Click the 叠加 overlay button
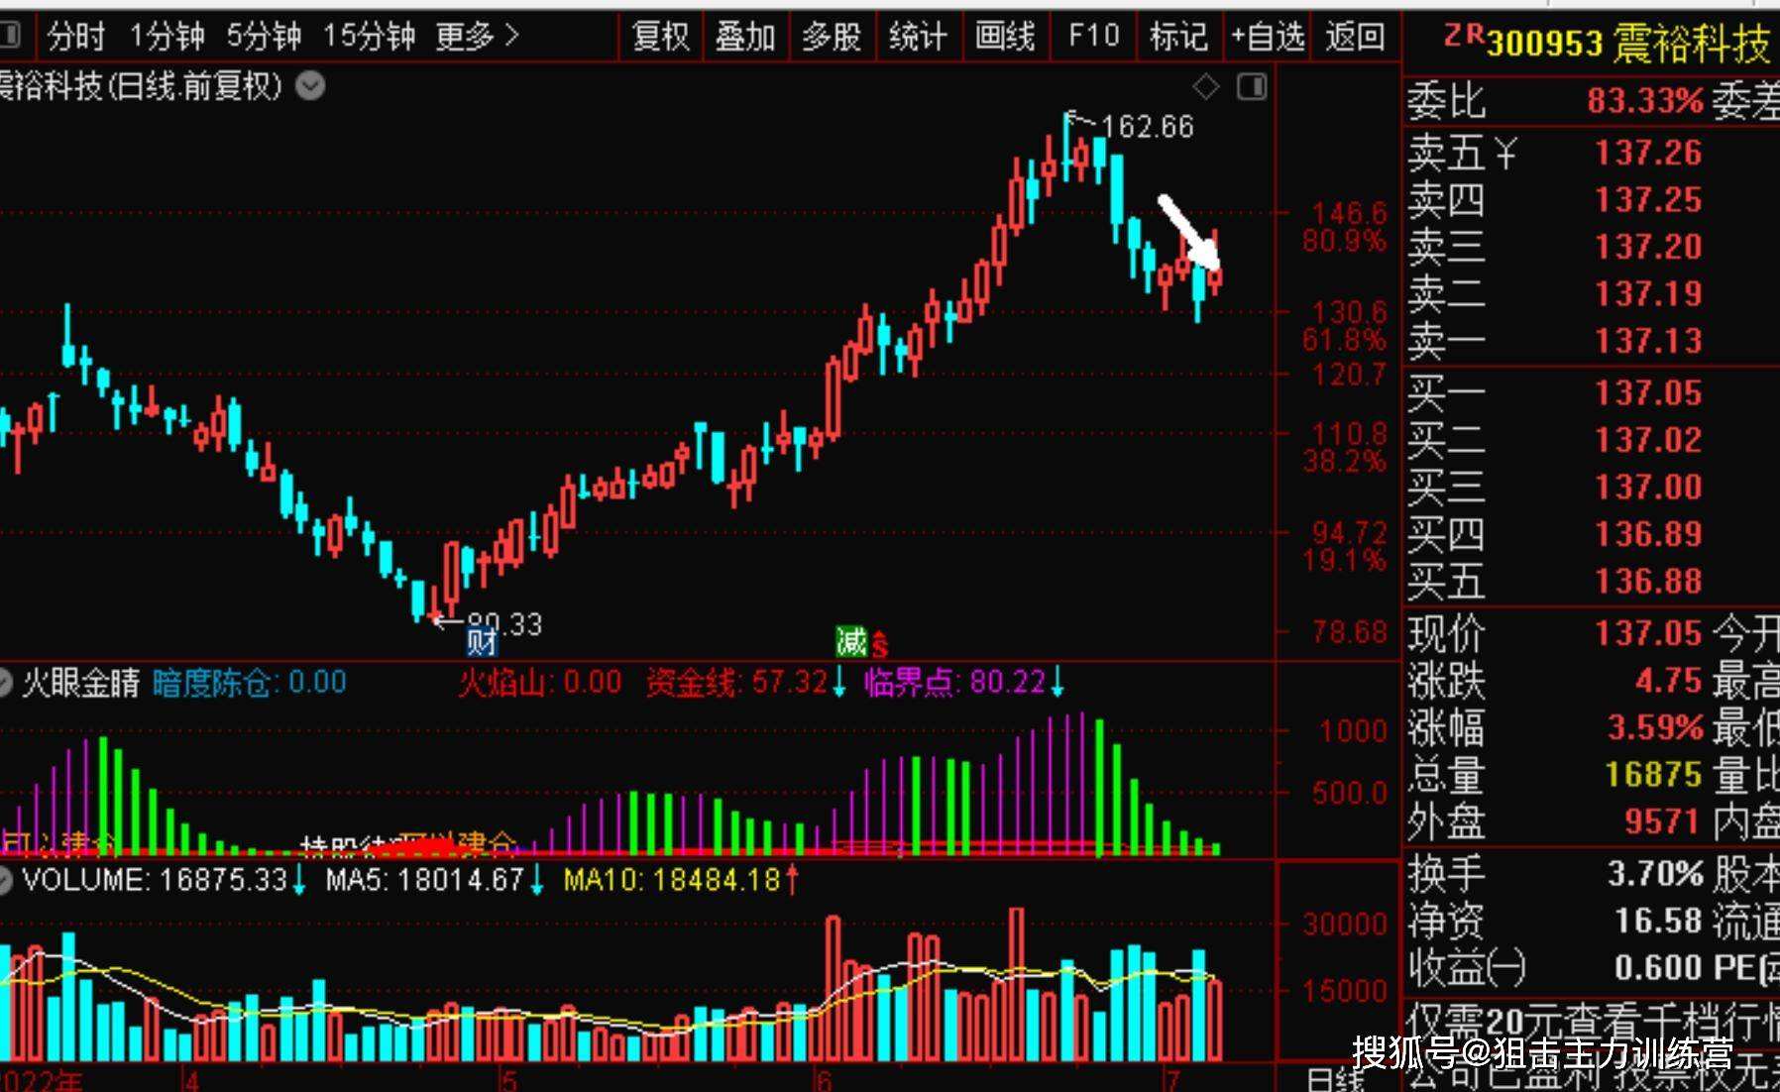 tap(745, 38)
